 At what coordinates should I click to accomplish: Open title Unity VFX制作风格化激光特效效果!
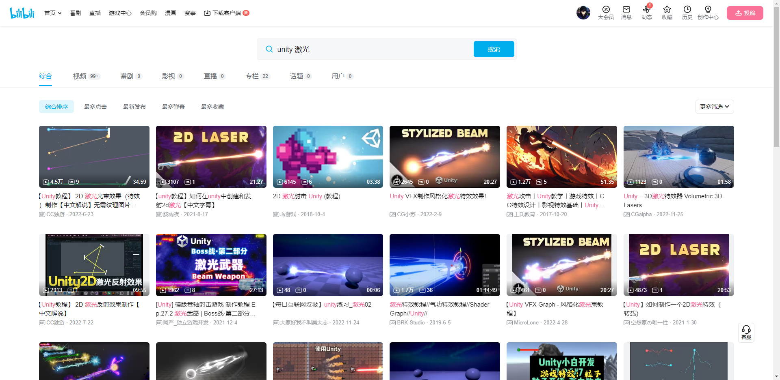pos(438,196)
